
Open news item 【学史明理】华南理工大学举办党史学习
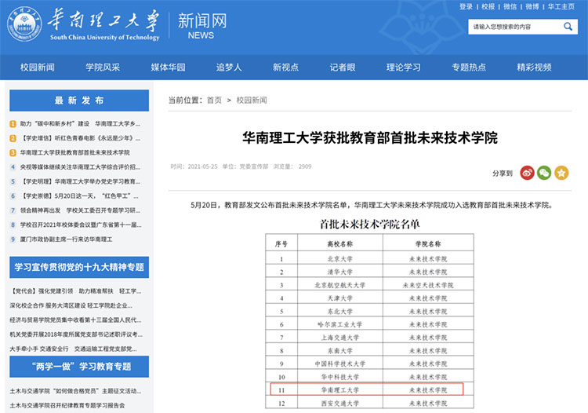(x=80, y=181)
